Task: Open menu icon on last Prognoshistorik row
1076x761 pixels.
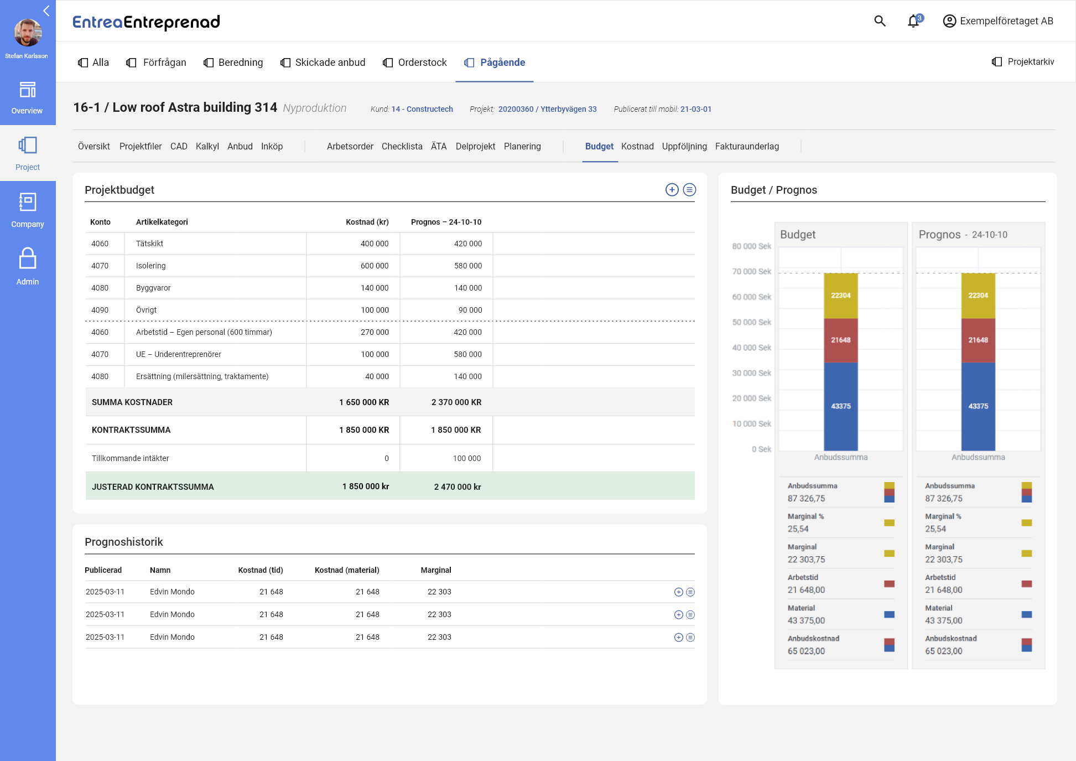Action: point(690,638)
